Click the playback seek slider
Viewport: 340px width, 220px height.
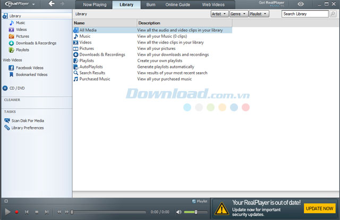[108, 212]
